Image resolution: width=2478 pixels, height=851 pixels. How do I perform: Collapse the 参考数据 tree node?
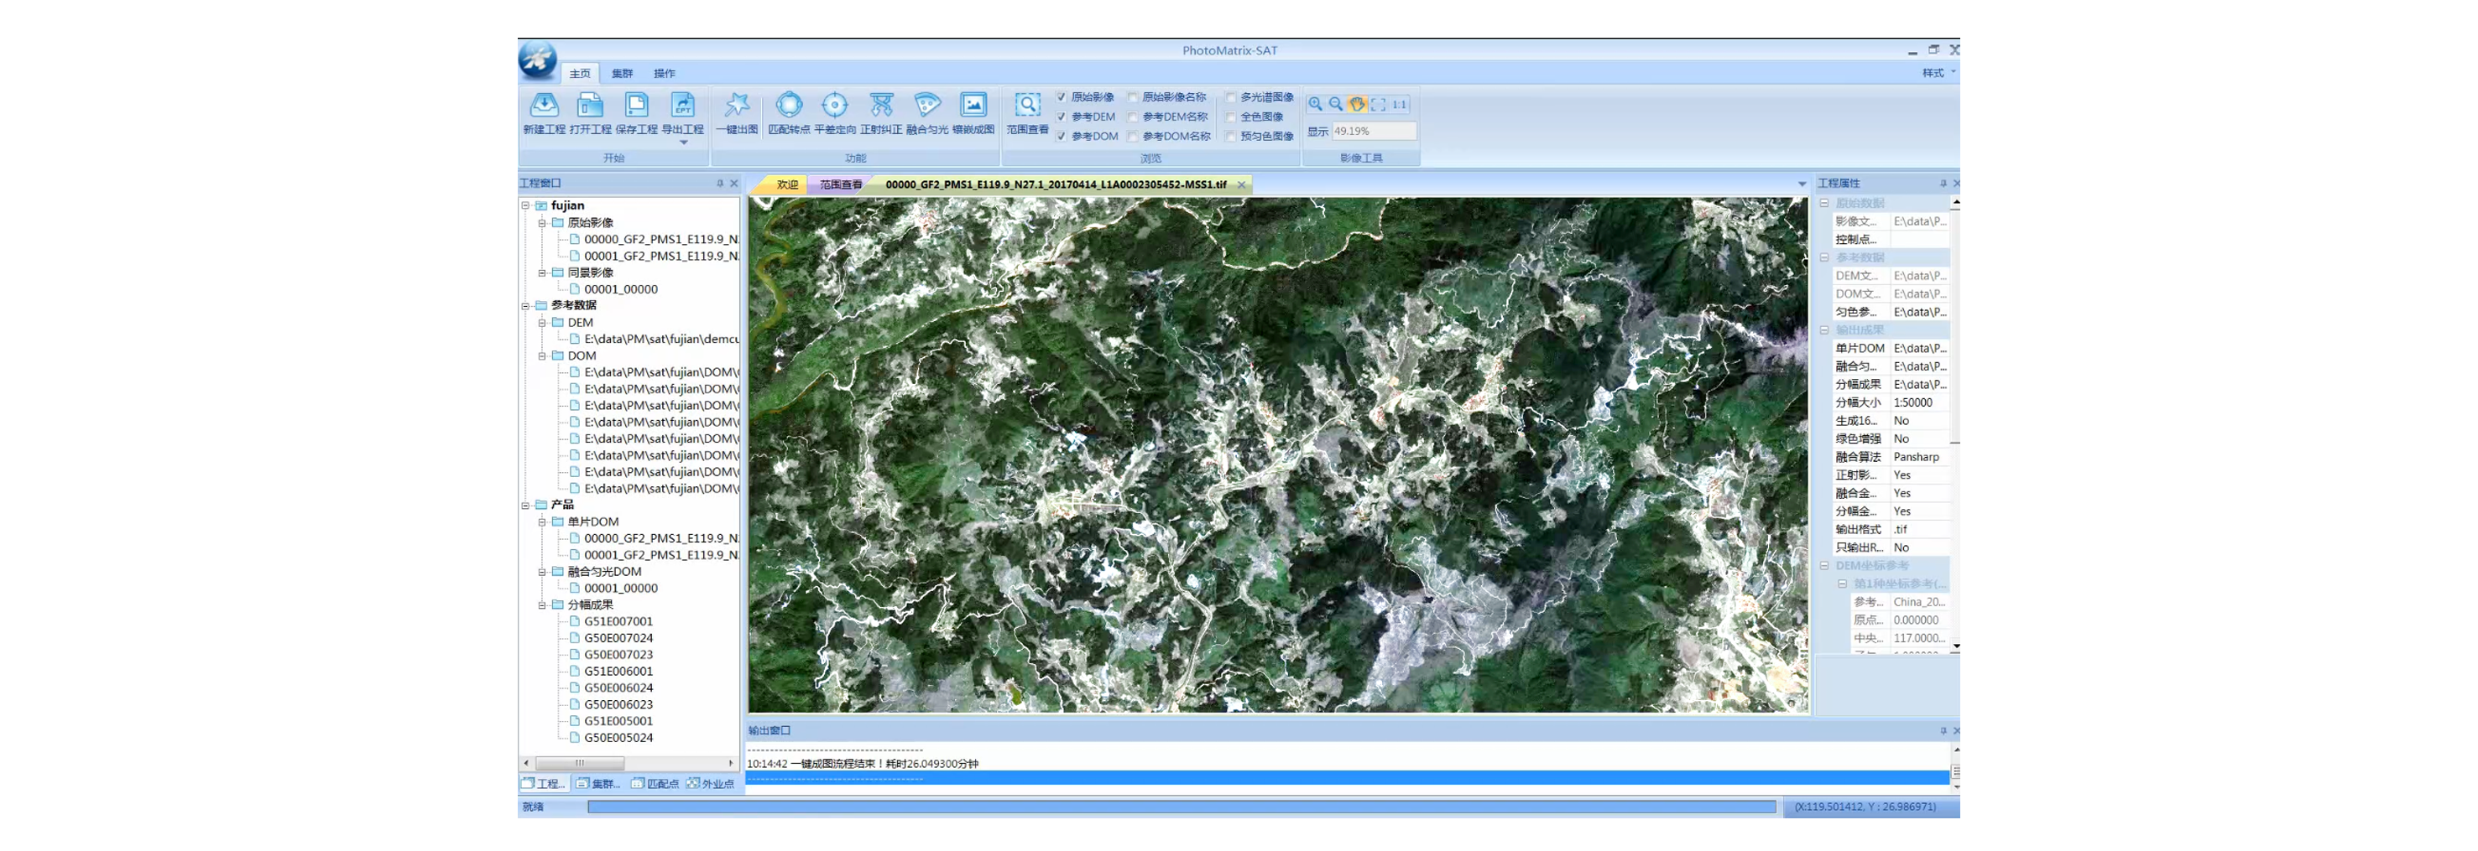(x=526, y=306)
